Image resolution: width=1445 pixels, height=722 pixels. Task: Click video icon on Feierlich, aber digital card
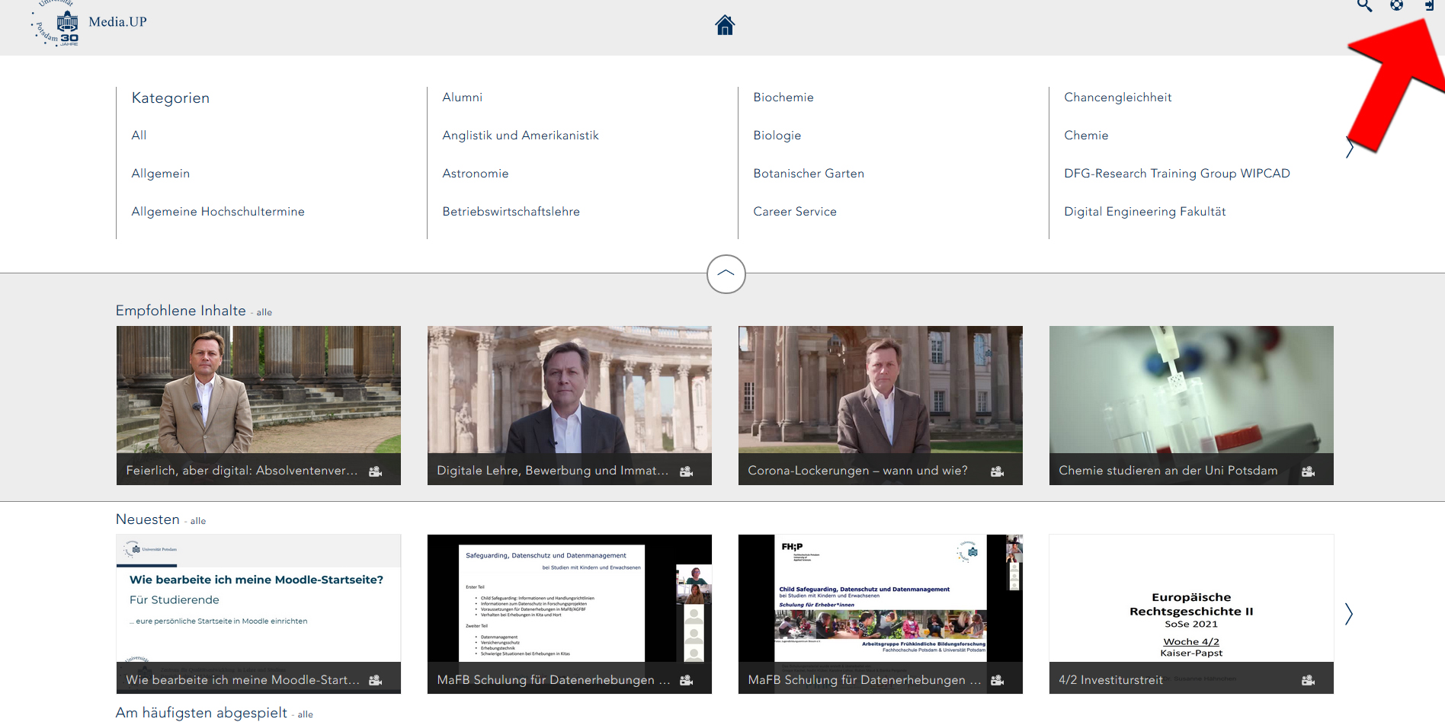point(375,471)
